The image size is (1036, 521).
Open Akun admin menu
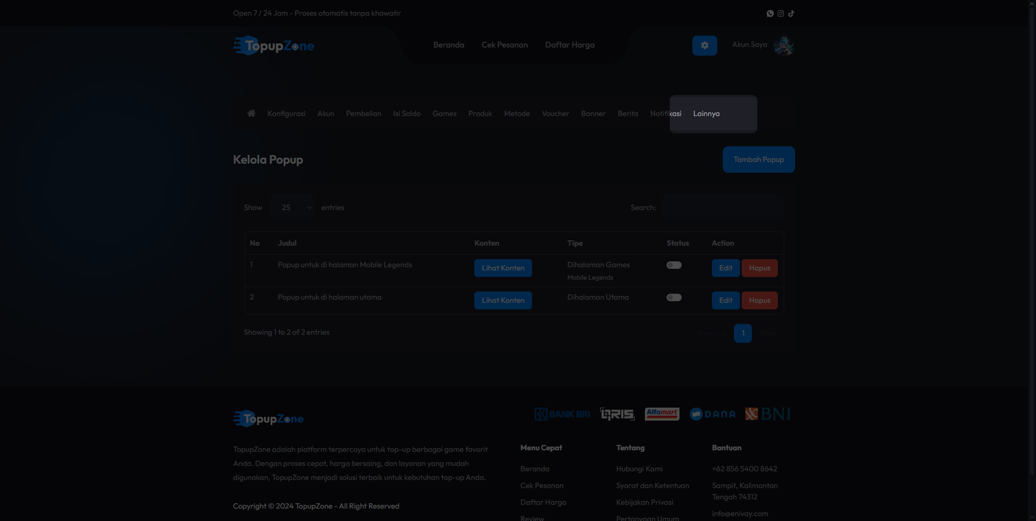click(x=326, y=113)
